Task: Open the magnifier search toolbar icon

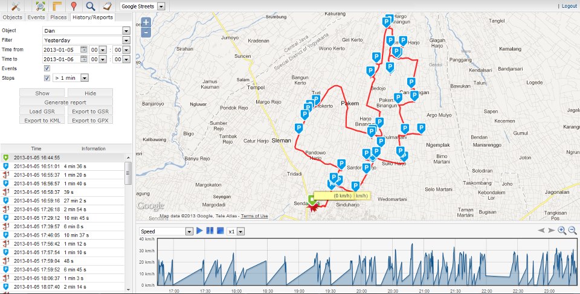Action: [90, 6]
